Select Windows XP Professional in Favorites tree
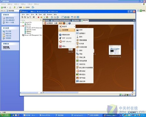Image resolution: width=146 pixels, height=117 pixels. point(33,28)
